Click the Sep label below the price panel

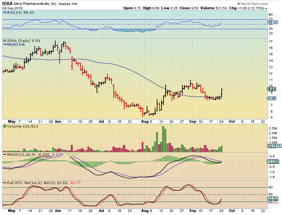[x=193, y=122]
